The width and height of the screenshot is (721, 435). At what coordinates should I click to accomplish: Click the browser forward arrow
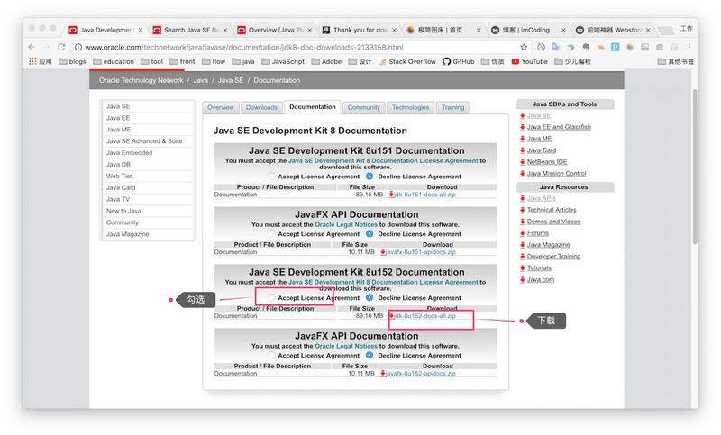(x=47, y=47)
